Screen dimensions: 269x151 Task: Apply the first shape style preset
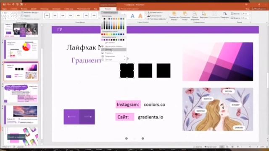click(x=47, y=16)
